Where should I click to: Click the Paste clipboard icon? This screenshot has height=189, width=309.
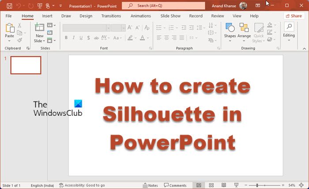click(10, 27)
